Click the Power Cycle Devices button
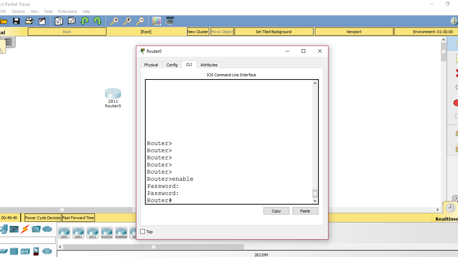This screenshot has width=458, height=257. click(x=42, y=217)
